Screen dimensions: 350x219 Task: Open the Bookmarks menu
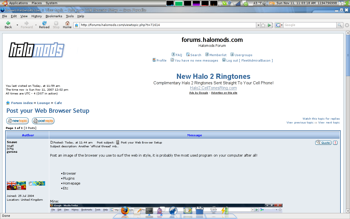point(54,16)
